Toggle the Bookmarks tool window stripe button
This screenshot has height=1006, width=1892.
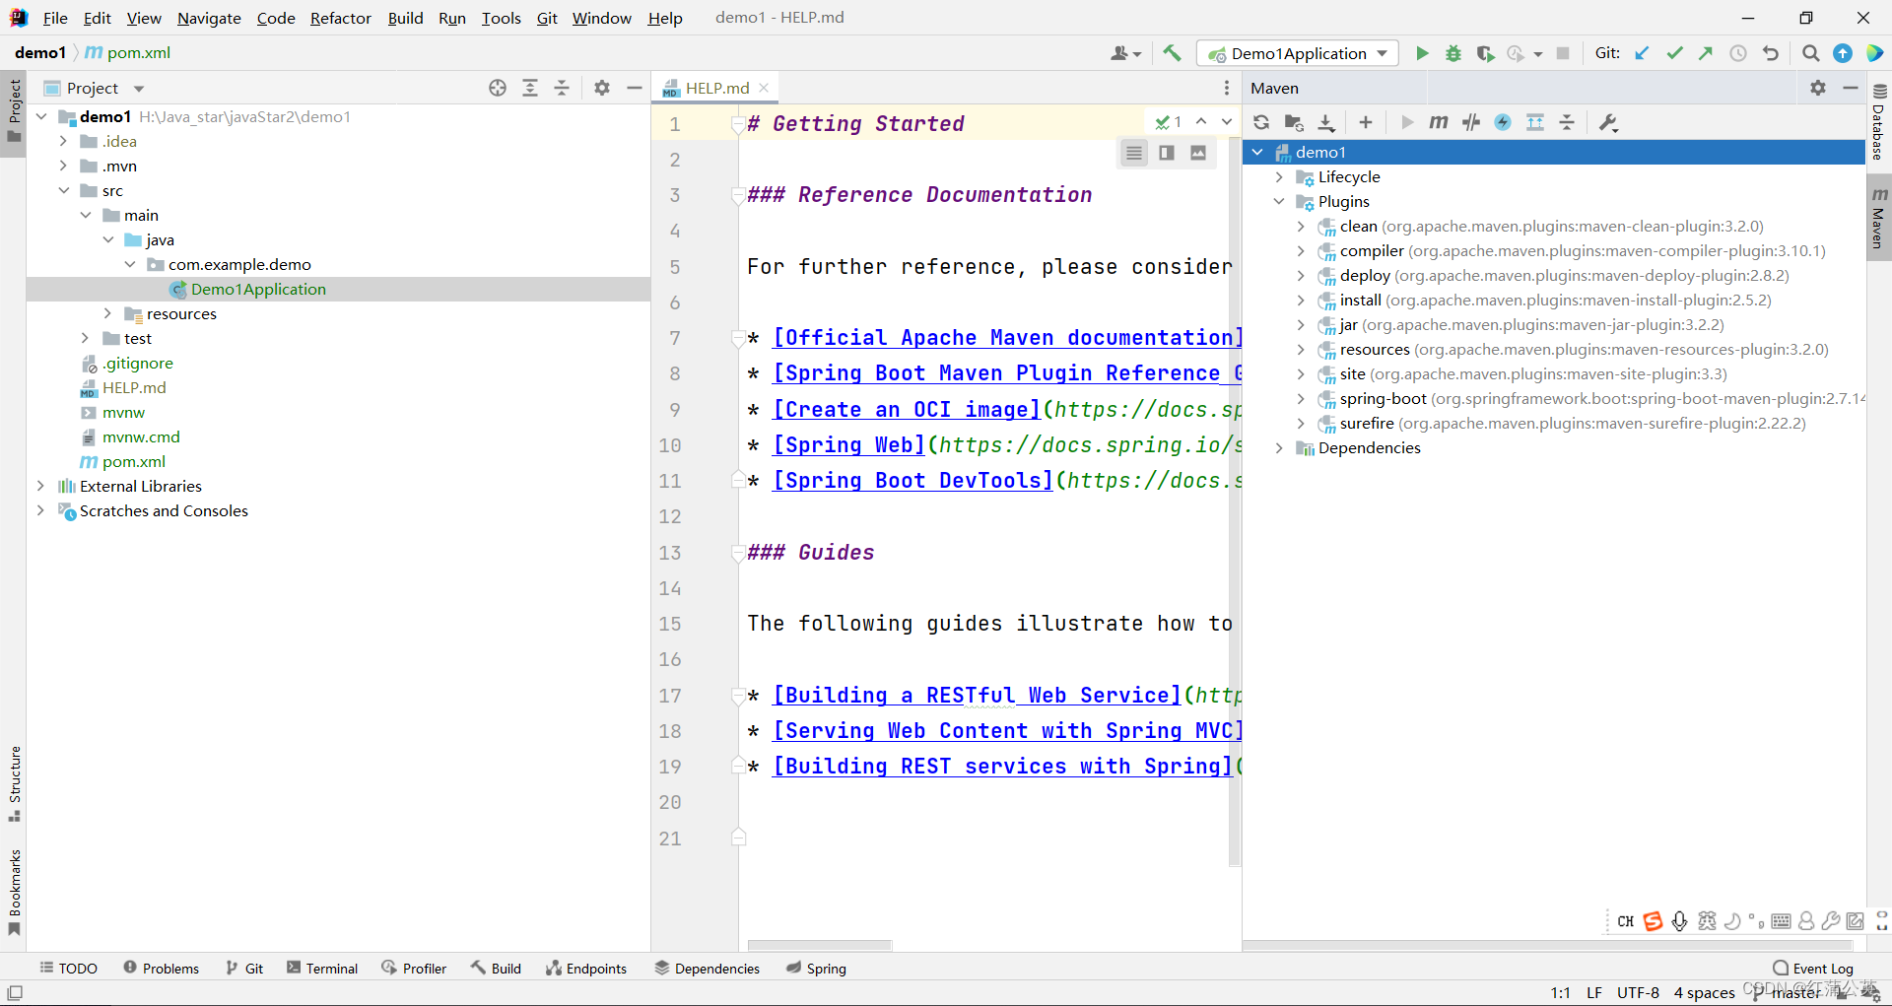(x=14, y=892)
